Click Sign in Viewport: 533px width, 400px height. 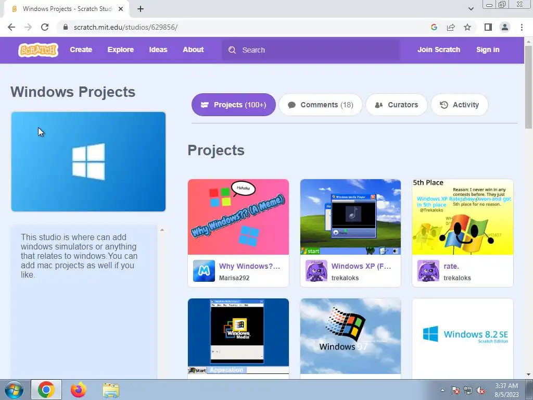pyautogui.click(x=488, y=49)
